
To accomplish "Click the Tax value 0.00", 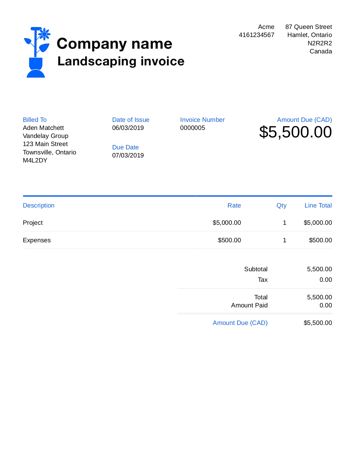I will [x=326, y=280].
